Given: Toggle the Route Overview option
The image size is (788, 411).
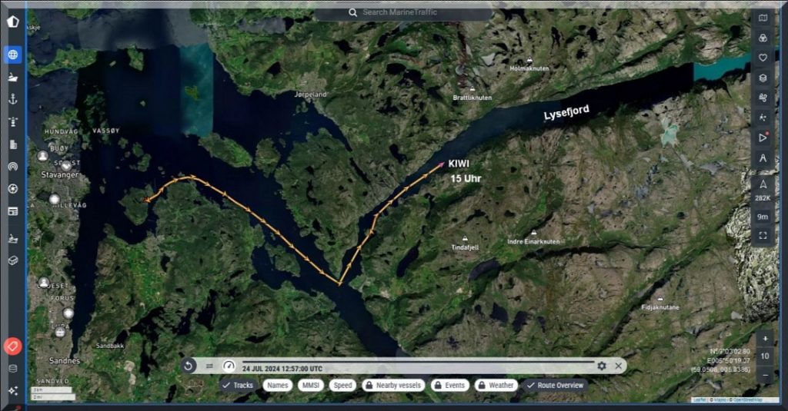Looking at the screenshot, I should tap(555, 385).
